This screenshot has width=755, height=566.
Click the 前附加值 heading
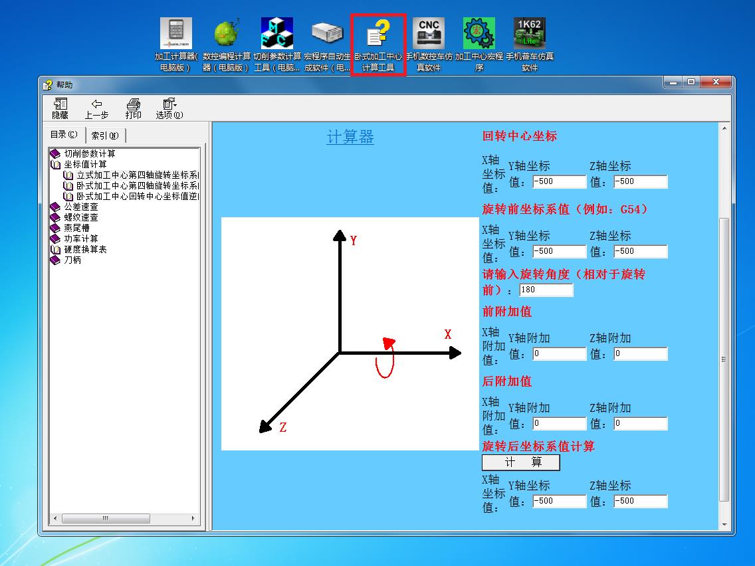tap(507, 312)
